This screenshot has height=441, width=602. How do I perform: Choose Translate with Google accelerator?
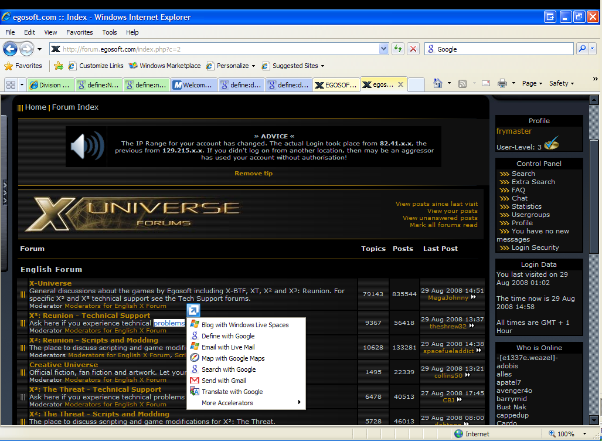click(246, 392)
